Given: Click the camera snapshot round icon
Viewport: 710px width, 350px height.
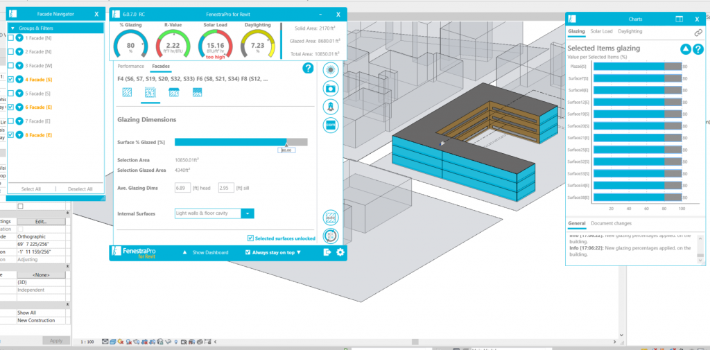Looking at the screenshot, I should pos(331,88).
